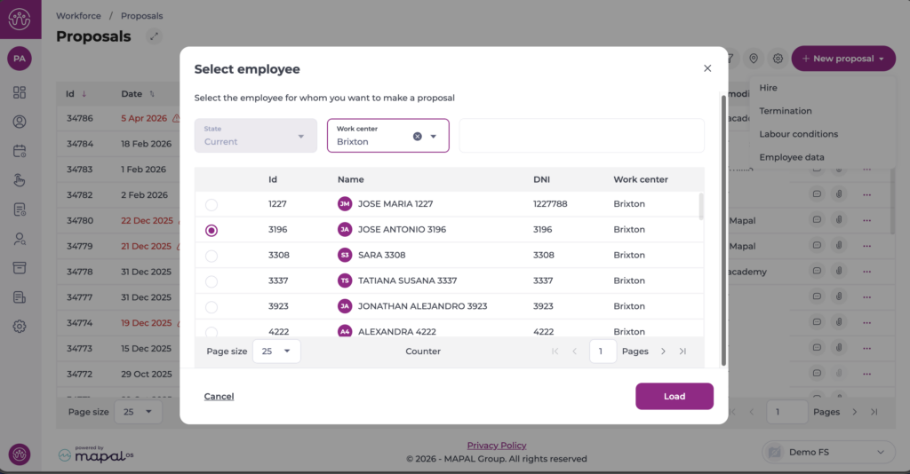Screen dimensions: 910x474
Task: Click the Cancel link in dialog
Action: [x=219, y=396]
